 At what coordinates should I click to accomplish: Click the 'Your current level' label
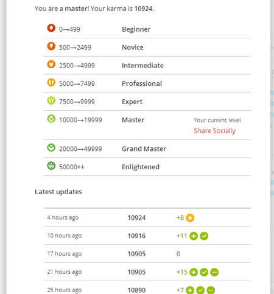pyautogui.click(x=217, y=120)
